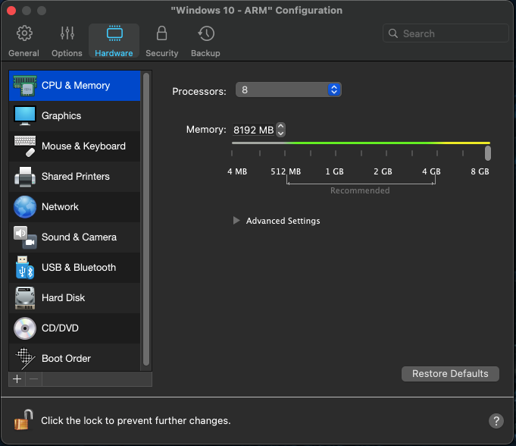Close the Configuration window with red button
This screenshot has height=446, width=516.
click(x=11, y=11)
